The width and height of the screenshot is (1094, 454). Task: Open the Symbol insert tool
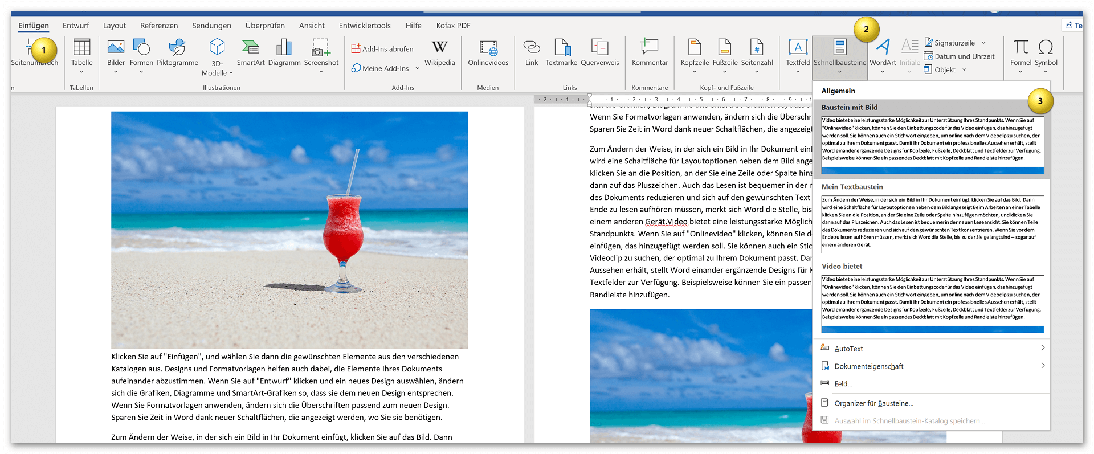click(1046, 55)
